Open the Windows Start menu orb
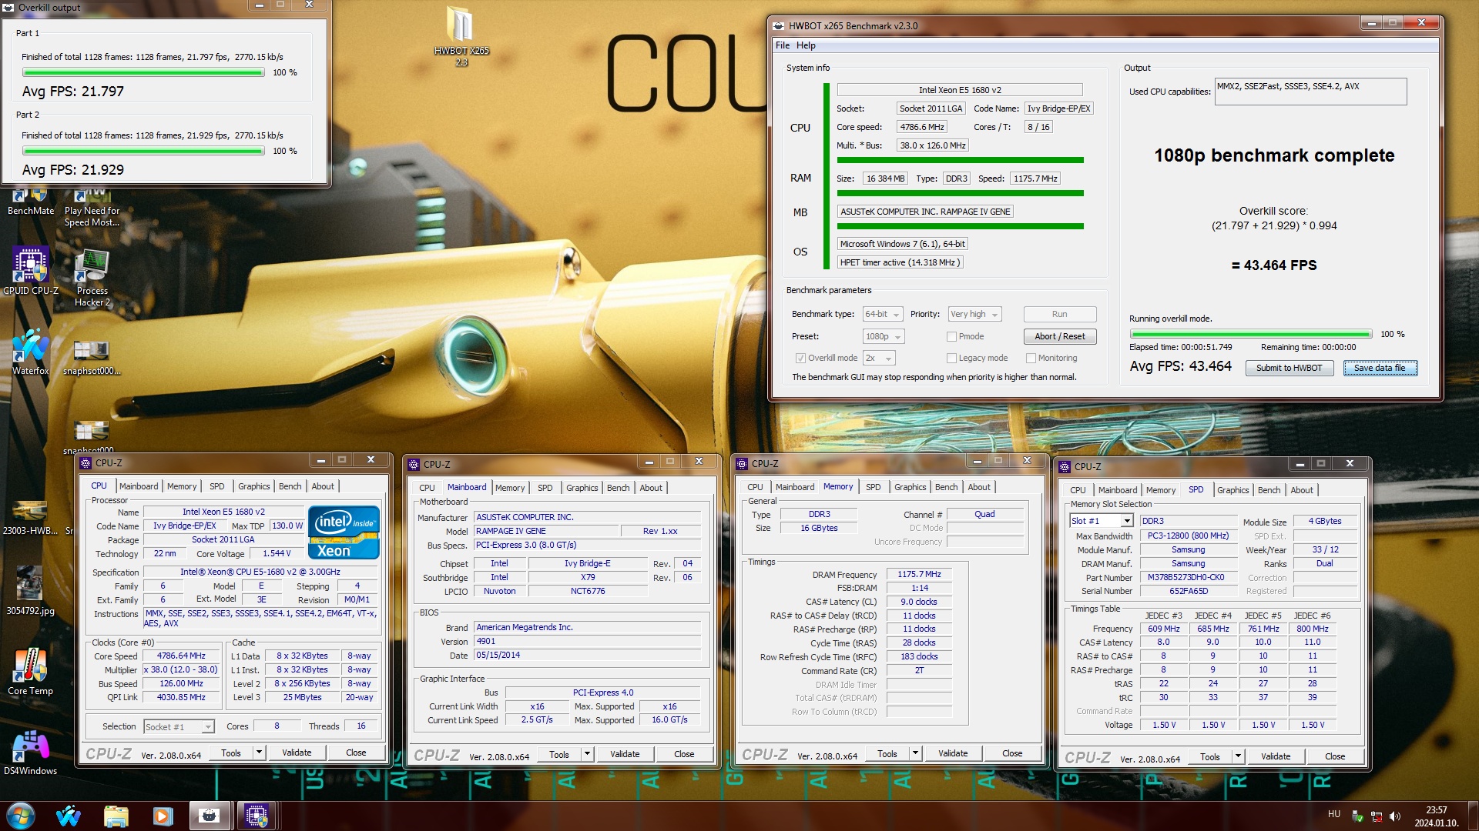 click(20, 816)
